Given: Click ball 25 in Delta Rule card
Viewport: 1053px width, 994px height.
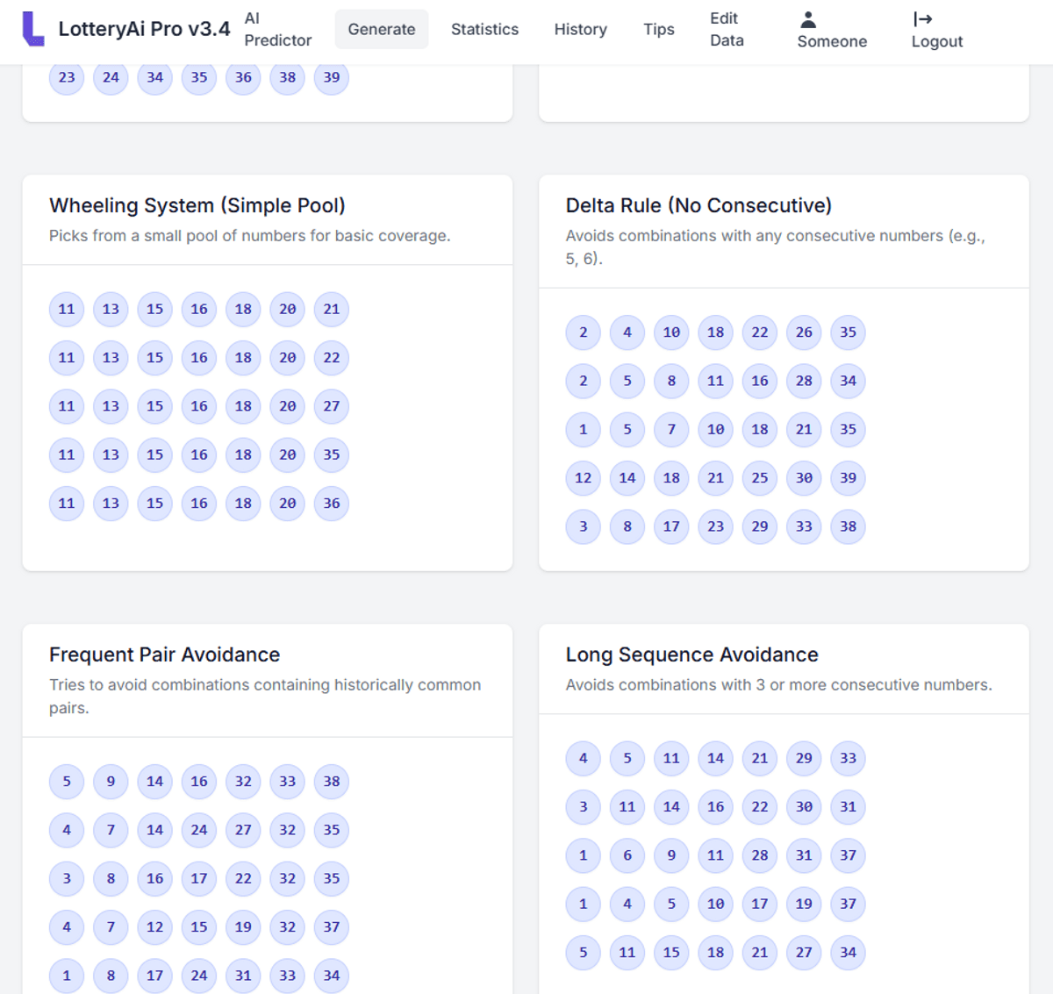Looking at the screenshot, I should pyautogui.click(x=760, y=478).
